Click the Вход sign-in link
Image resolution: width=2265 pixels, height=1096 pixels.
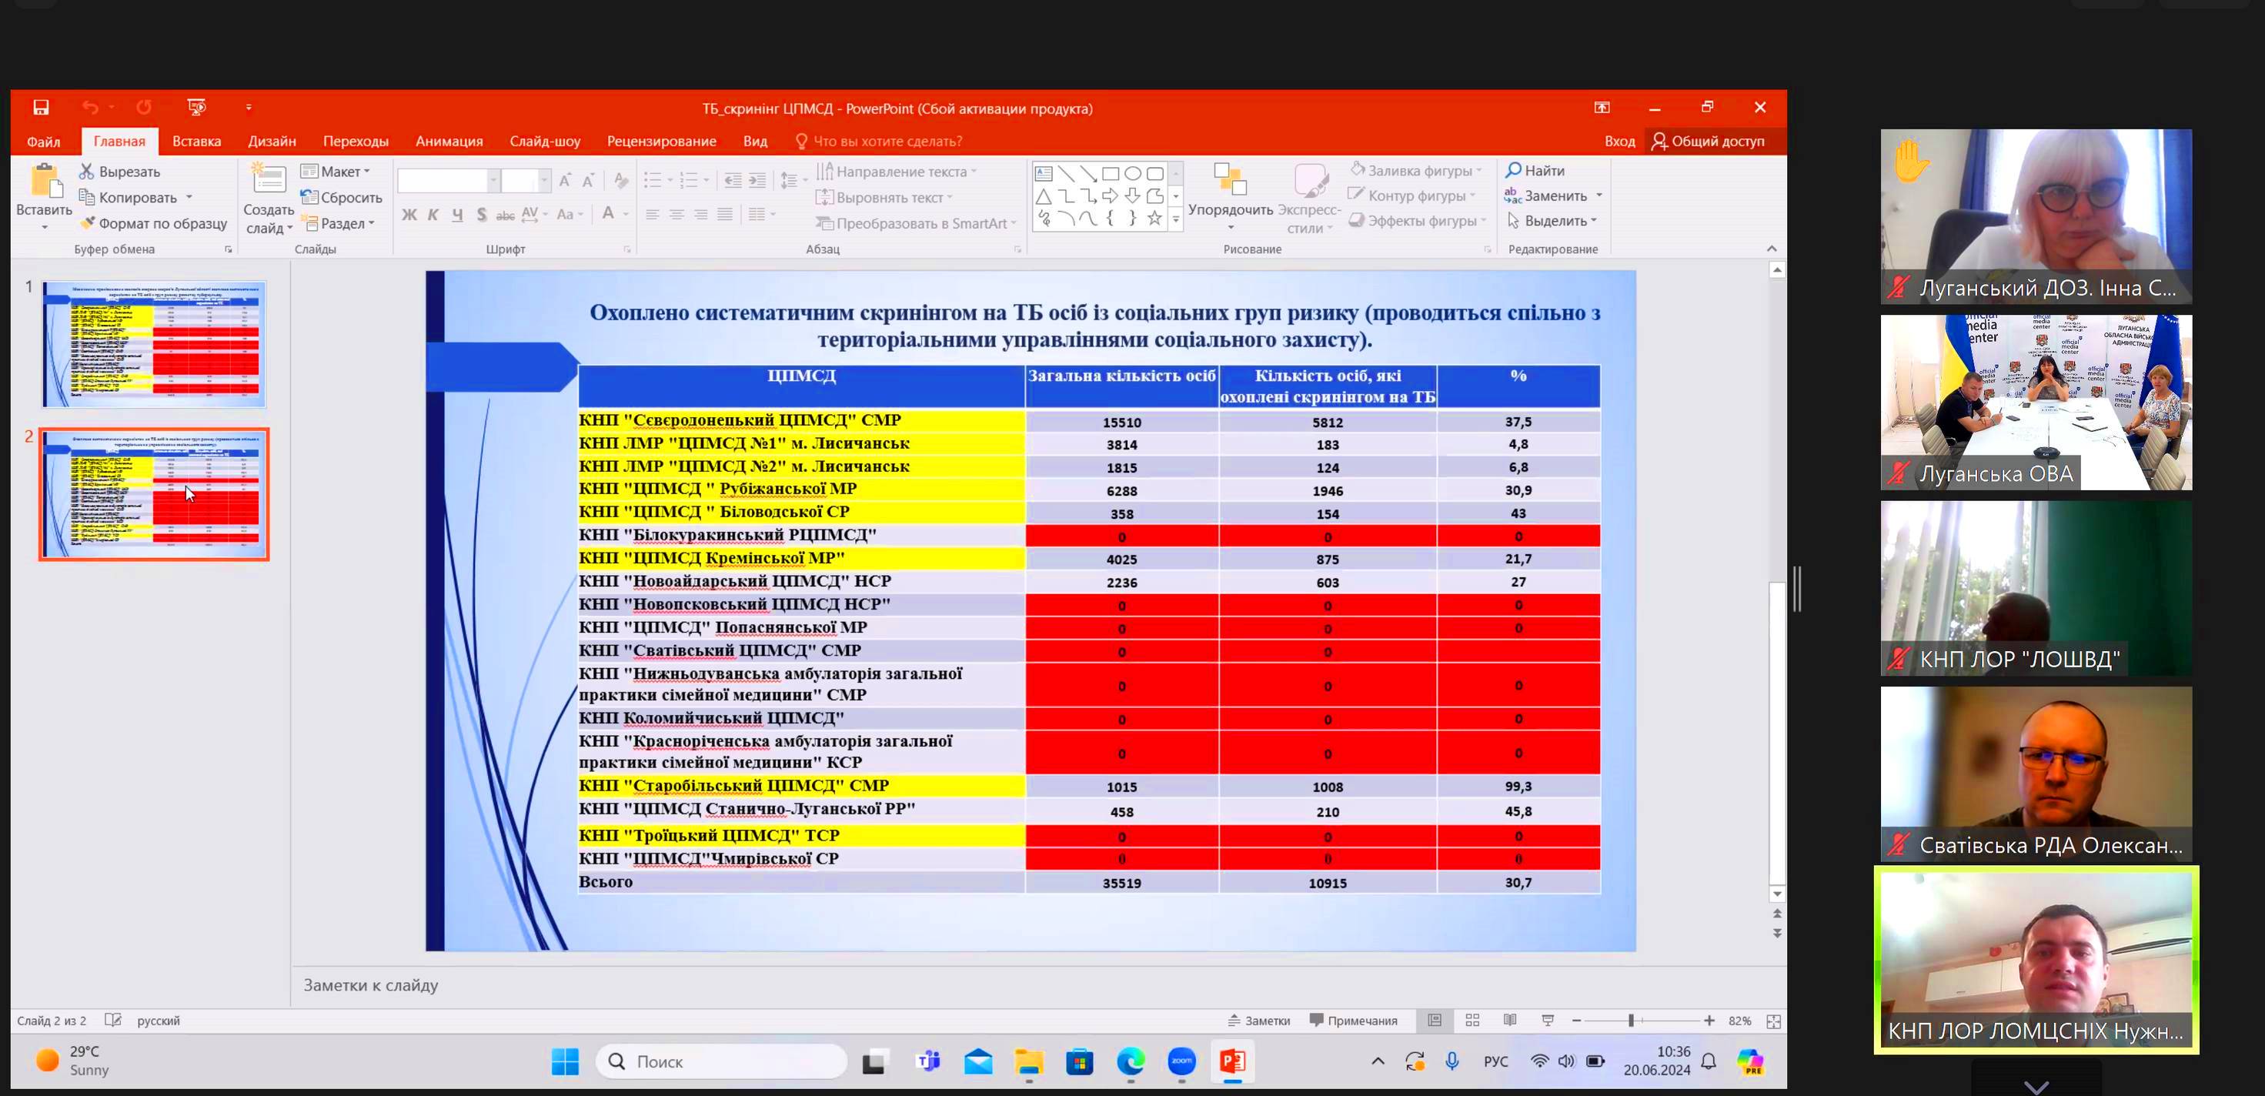(1619, 141)
